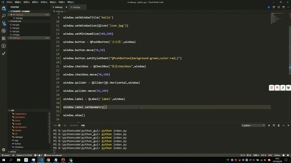This screenshot has width=291, height=163.
Task: Open the errors and warnings count in status bar
Action: point(38,155)
